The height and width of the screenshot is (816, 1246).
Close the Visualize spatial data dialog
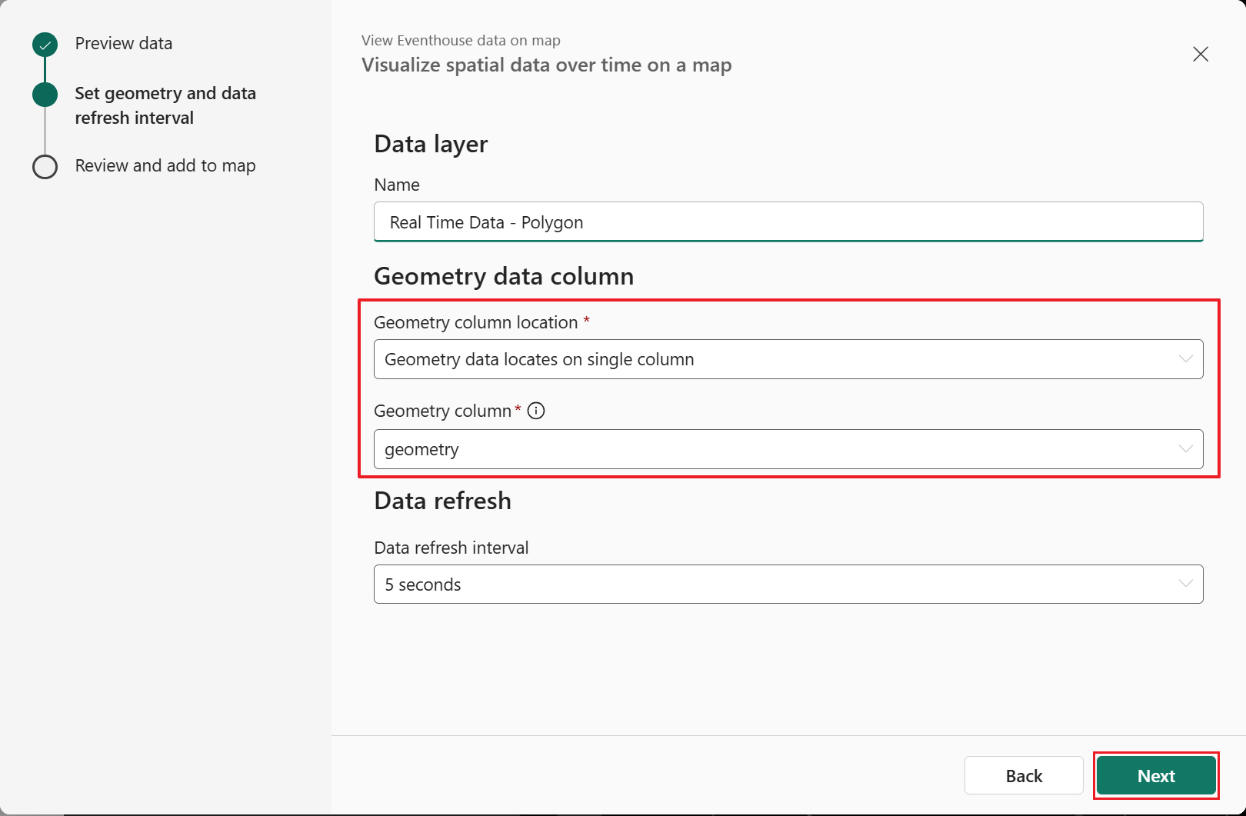pyautogui.click(x=1200, y=54)
